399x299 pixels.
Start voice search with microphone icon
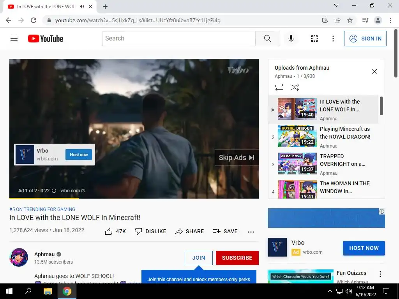291,39
